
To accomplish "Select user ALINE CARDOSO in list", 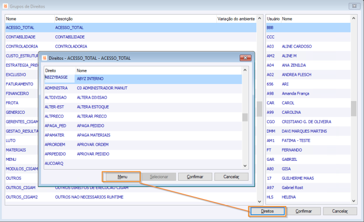I will pos(308,47).
